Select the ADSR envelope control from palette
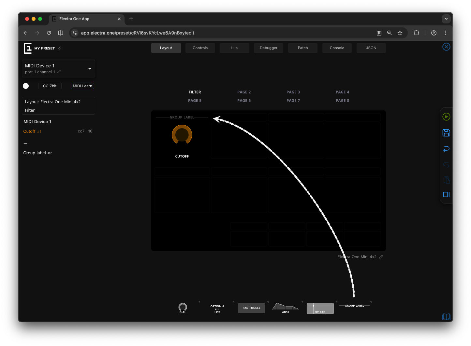Screen dimensions: 471x346 (x=286, y=308)
